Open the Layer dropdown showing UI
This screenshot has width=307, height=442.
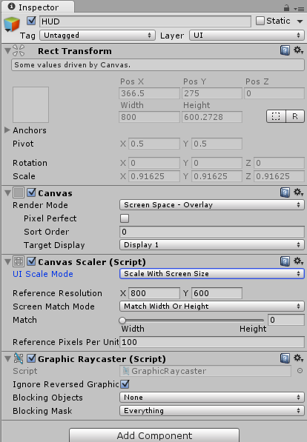click(x=246, y=36)
